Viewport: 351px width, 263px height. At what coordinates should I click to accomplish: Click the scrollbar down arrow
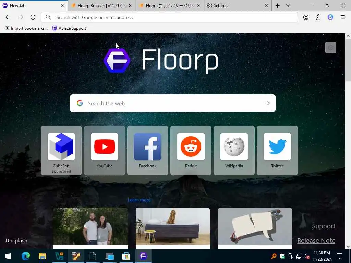348,247
